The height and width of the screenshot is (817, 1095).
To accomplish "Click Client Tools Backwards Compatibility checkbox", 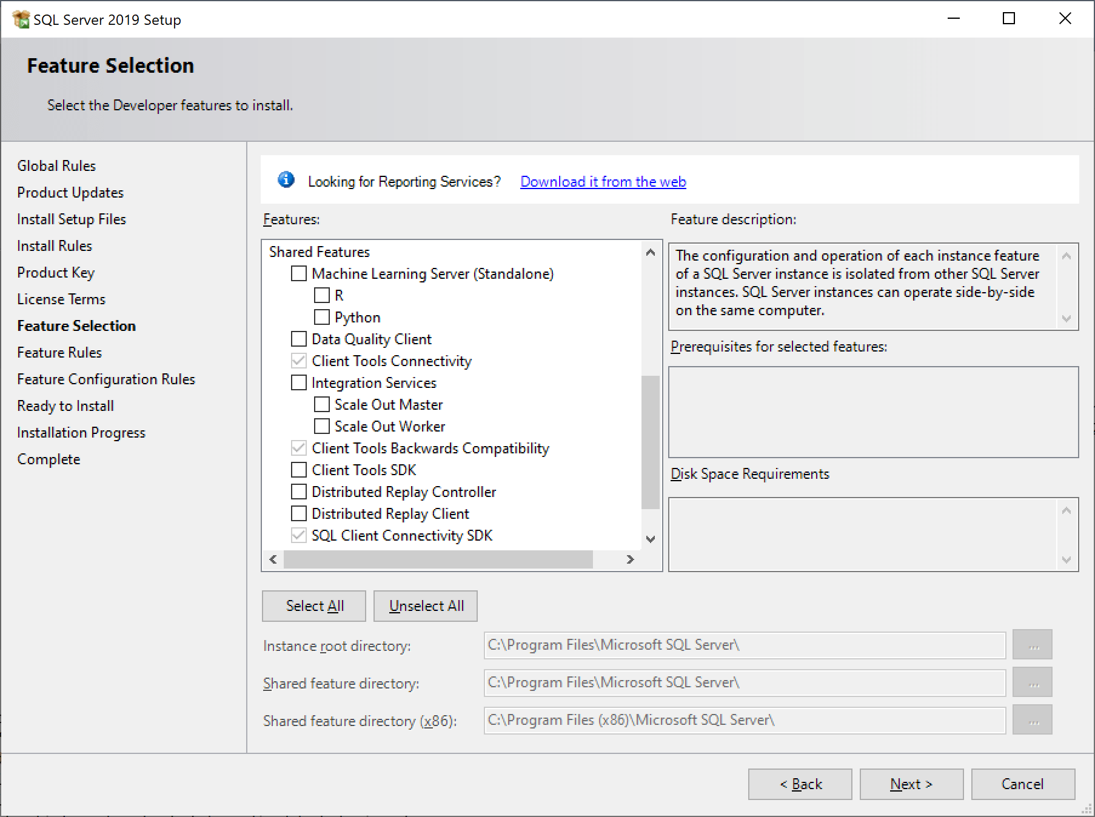I will click(299, 449).
